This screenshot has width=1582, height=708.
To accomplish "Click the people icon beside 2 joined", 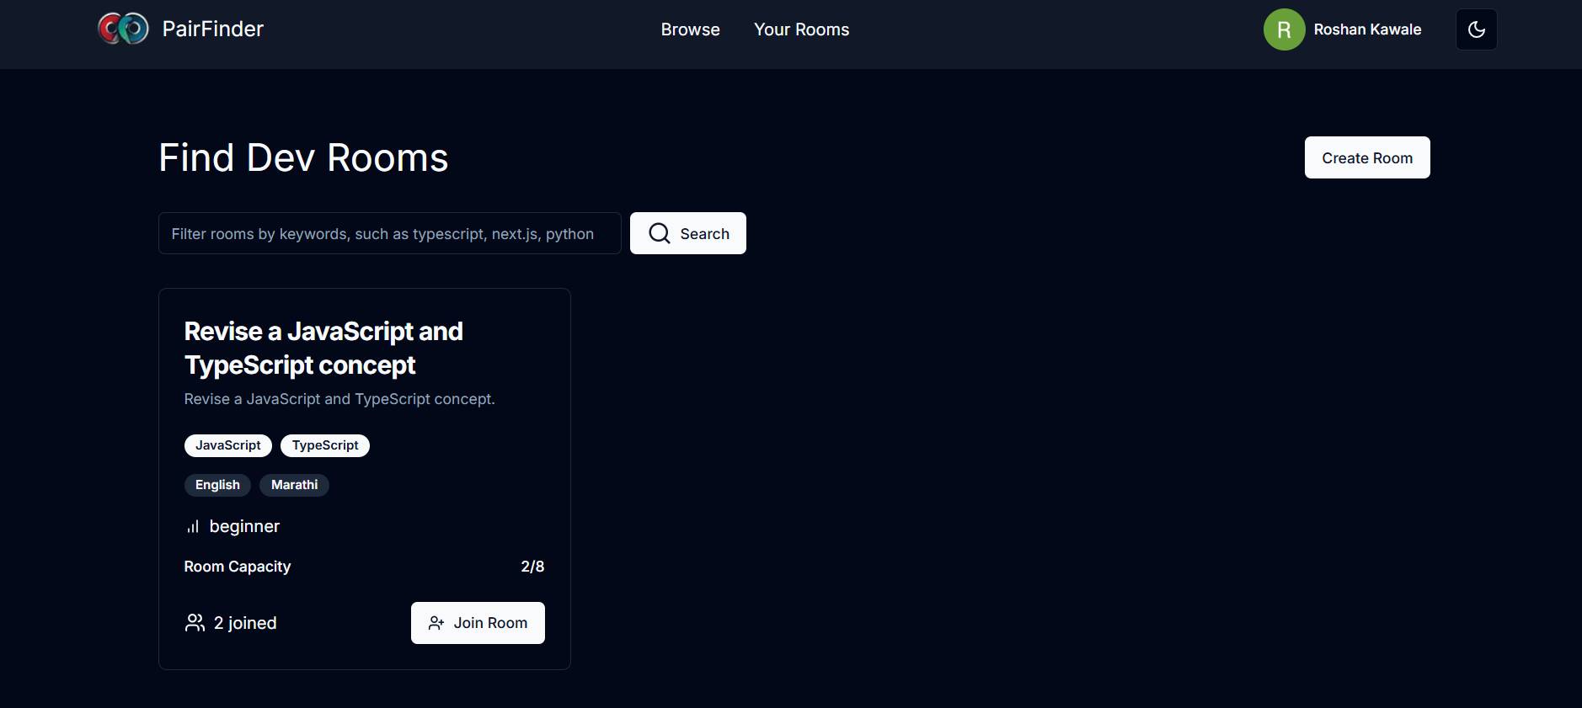I will (x=195, y=623).
